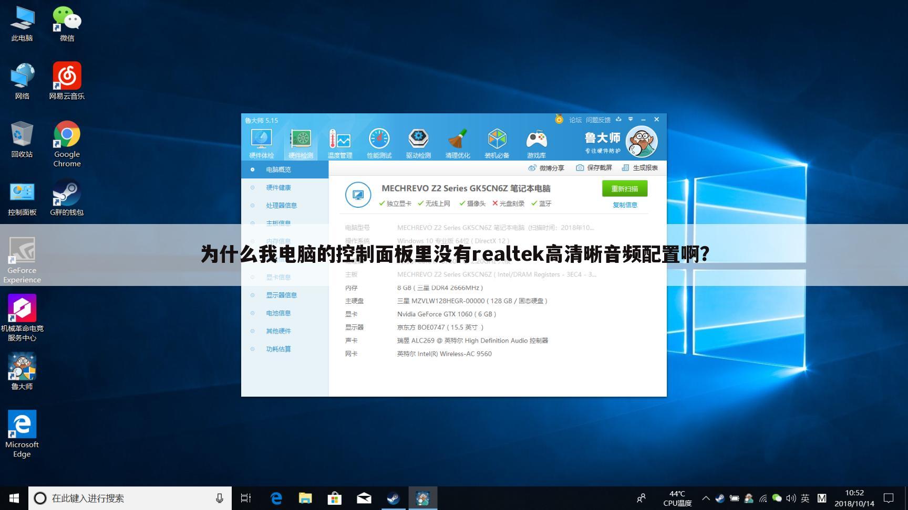Screen dimensions: 908x510
Task: Open Google Chrome desktop shortcut
Action: point(67,144)
